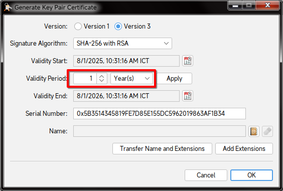The image size is (283, 191).
Task: Increase validity period with up arrow
Action: point(102,77)
